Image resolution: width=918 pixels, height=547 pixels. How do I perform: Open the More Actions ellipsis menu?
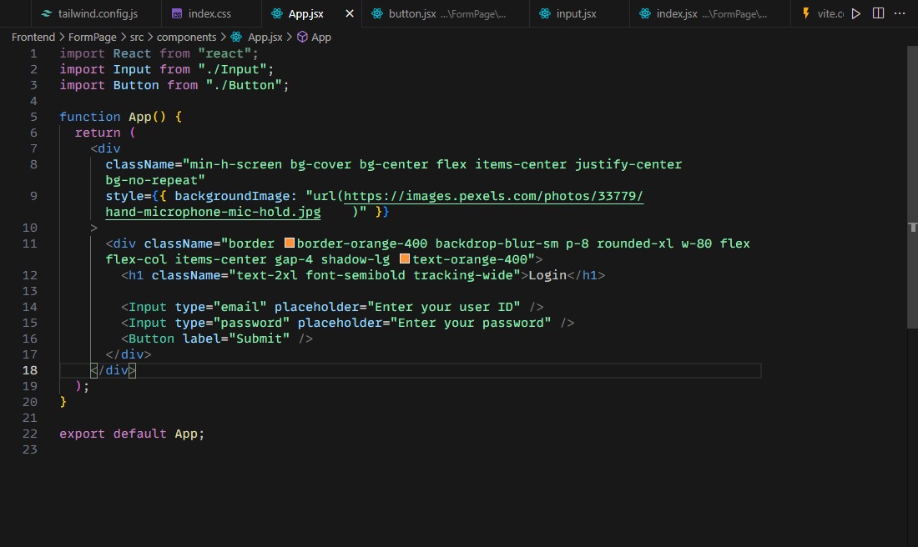tap(900, 13)
